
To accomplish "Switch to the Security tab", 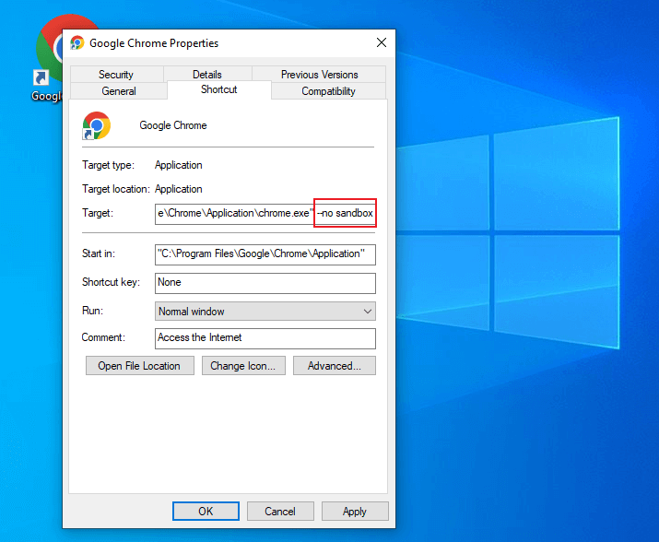I will click(116, 75).
